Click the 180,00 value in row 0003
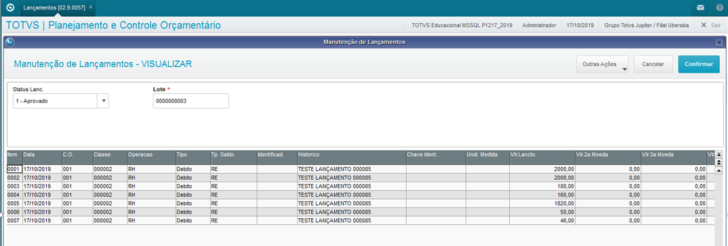Screen dimensions: 728x246 pyautogui.click(x=566, y=187)
